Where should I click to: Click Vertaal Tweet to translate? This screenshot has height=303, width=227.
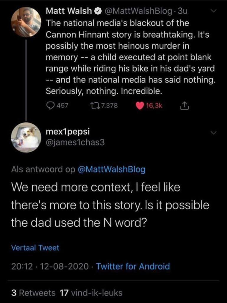35,248
